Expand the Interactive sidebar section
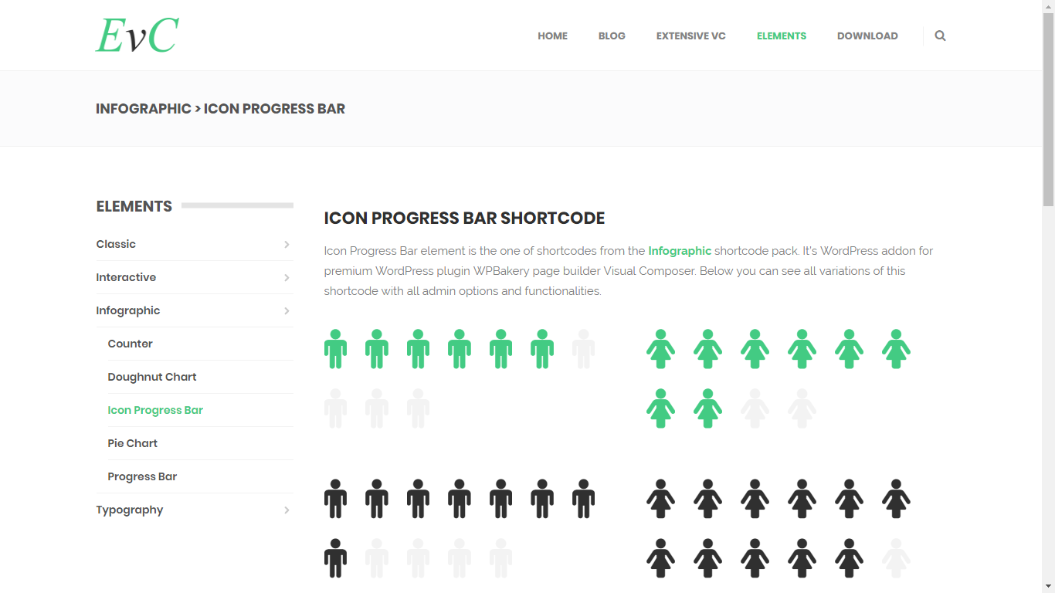1055x593 pixels. click(126, 277)
